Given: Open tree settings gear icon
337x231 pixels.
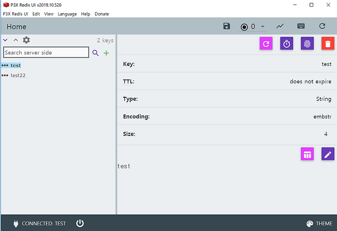Looking at the screenshot, I should click(x=26, y=40).
